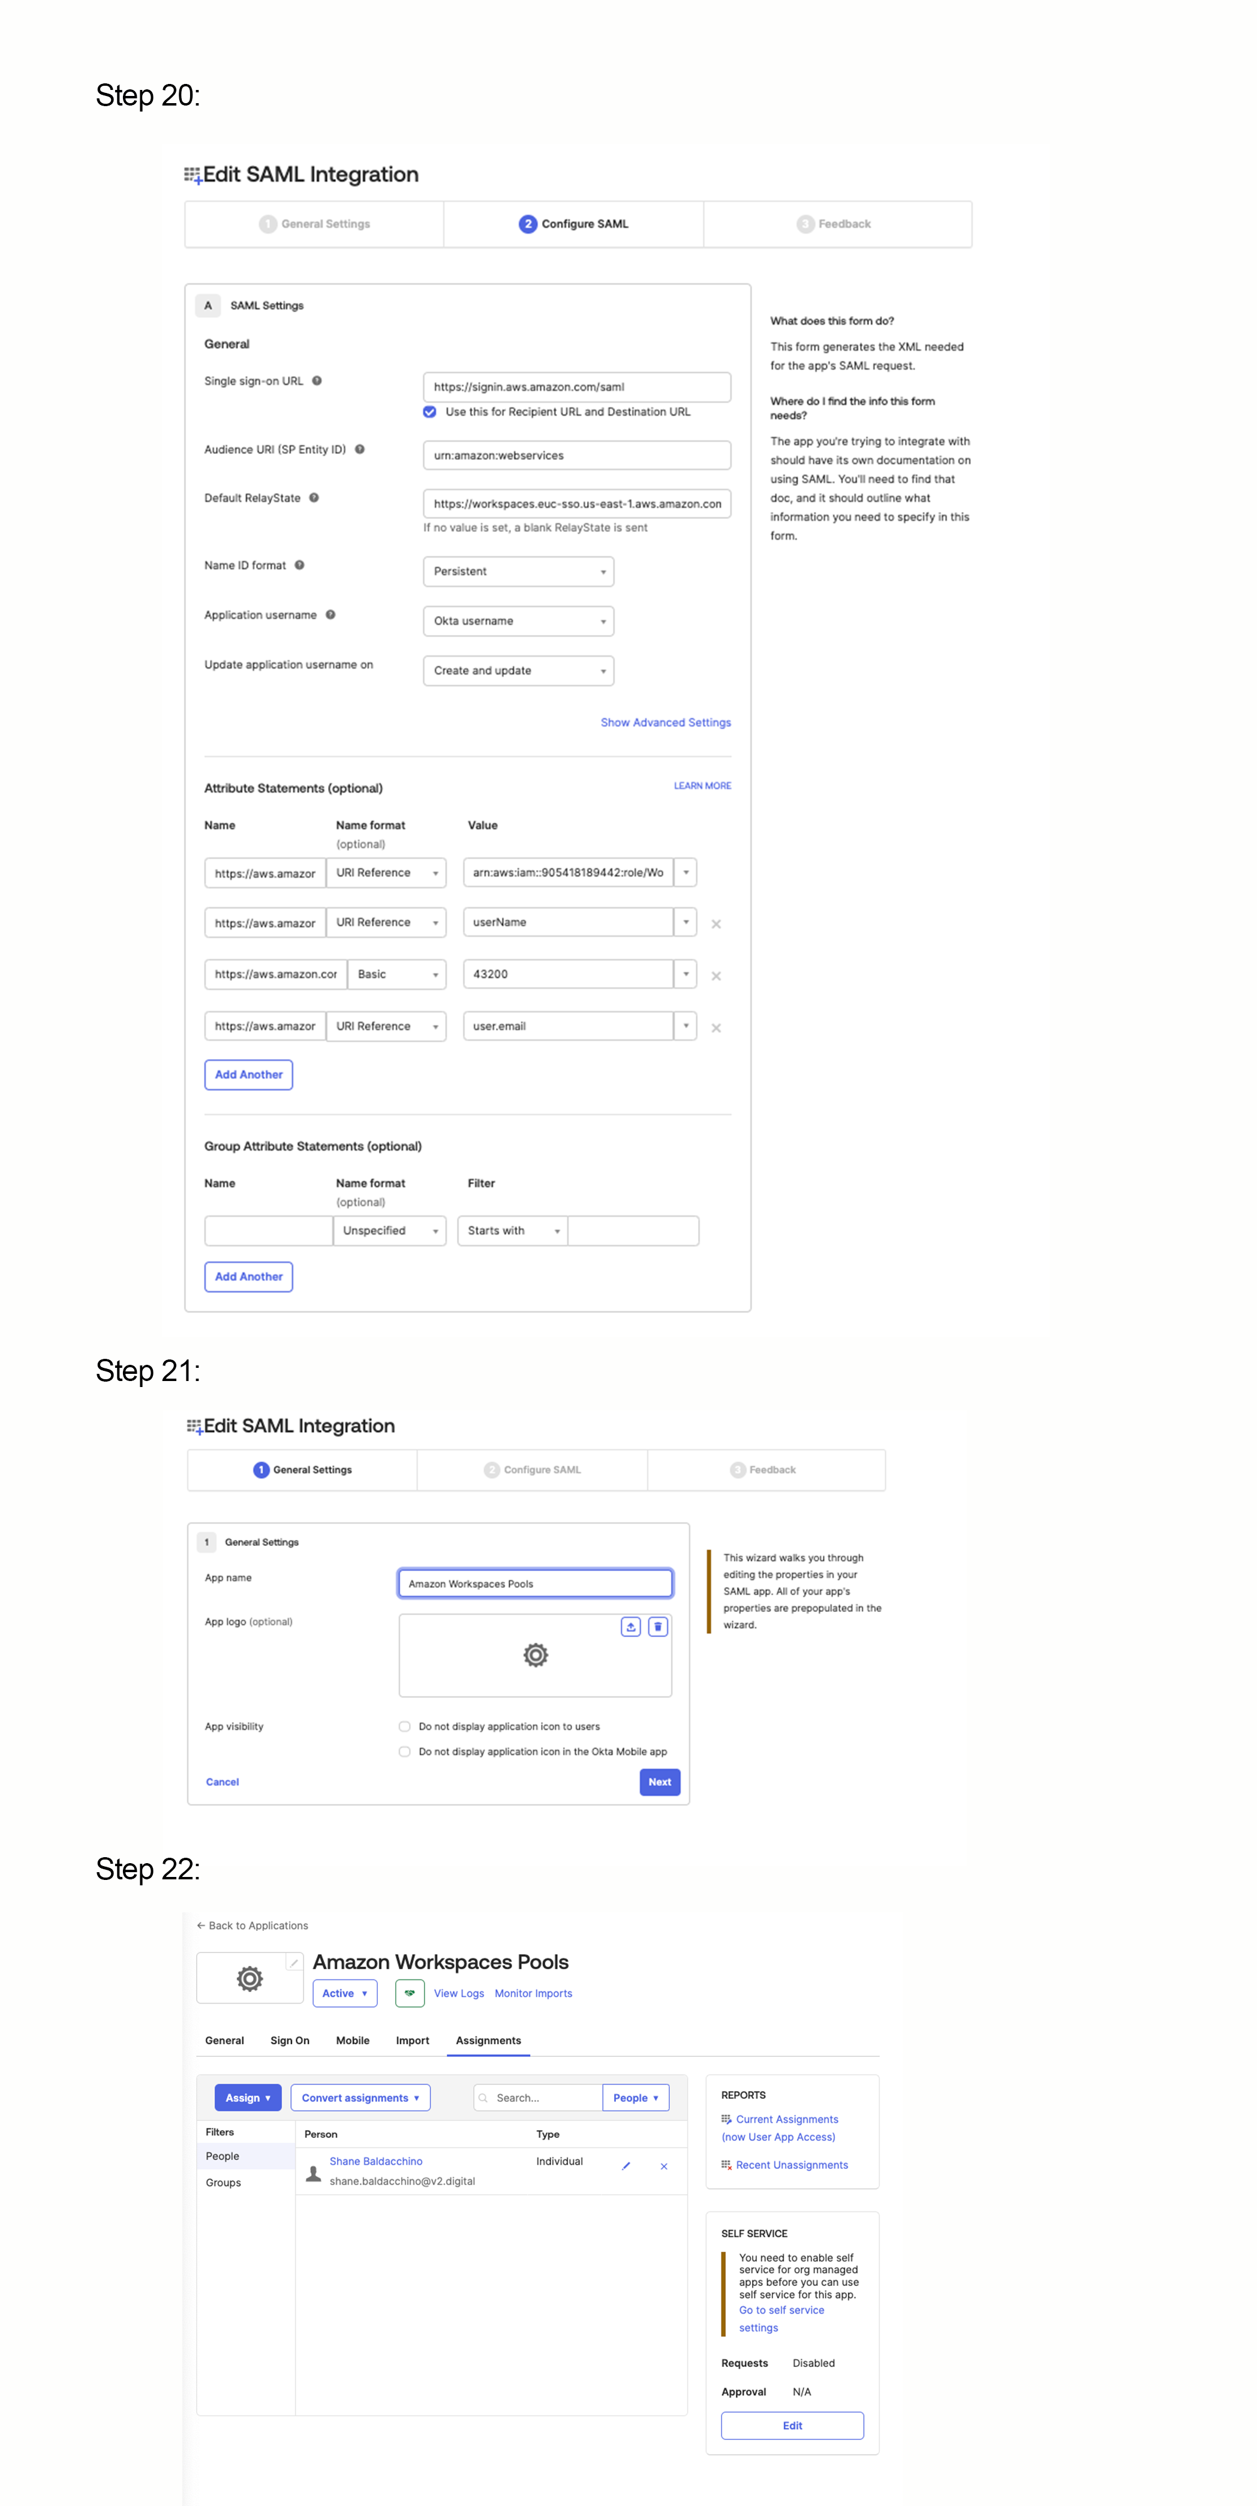Open the Okta username dropdown

tap(519, 622)
